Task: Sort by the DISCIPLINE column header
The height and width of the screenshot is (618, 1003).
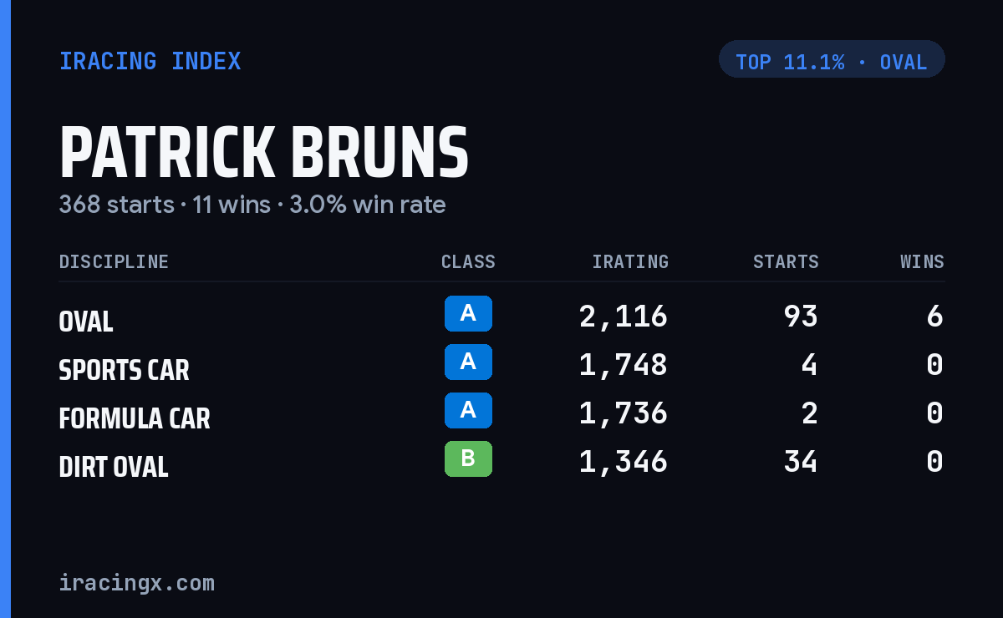Action: pyautogui.click(x=114, y=262)
